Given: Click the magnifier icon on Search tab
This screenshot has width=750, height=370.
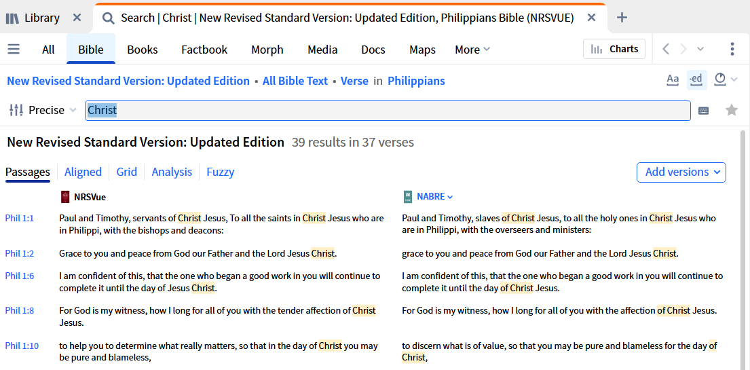Looking at the screenshot, I should [109, 18].
